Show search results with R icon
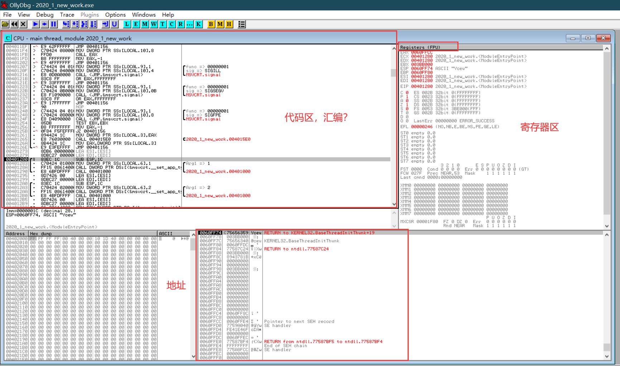This screenshot has height=366, width=620. (x=181, y=24)
